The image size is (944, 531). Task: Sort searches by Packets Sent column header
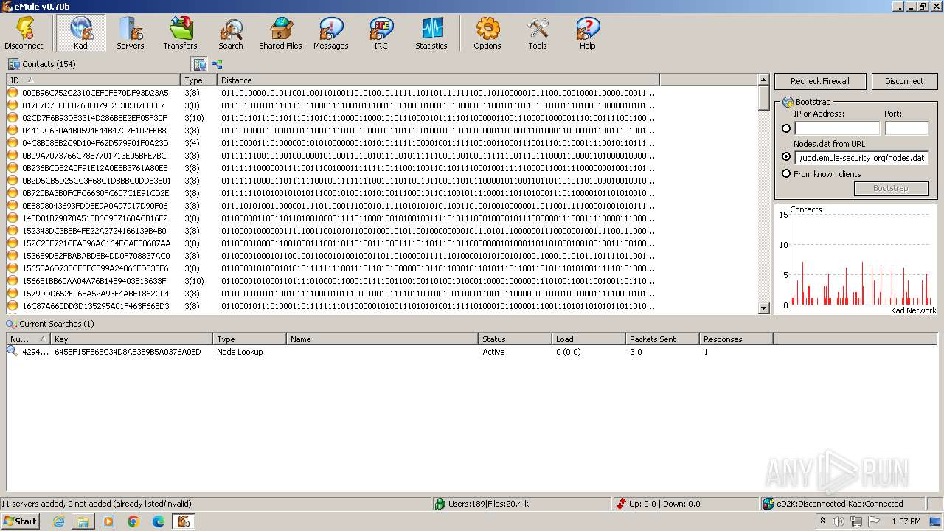click(662, 339)
